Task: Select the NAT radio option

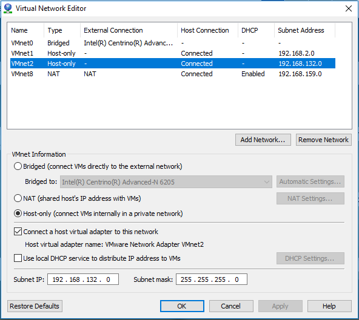Action: tap(18, 198)
